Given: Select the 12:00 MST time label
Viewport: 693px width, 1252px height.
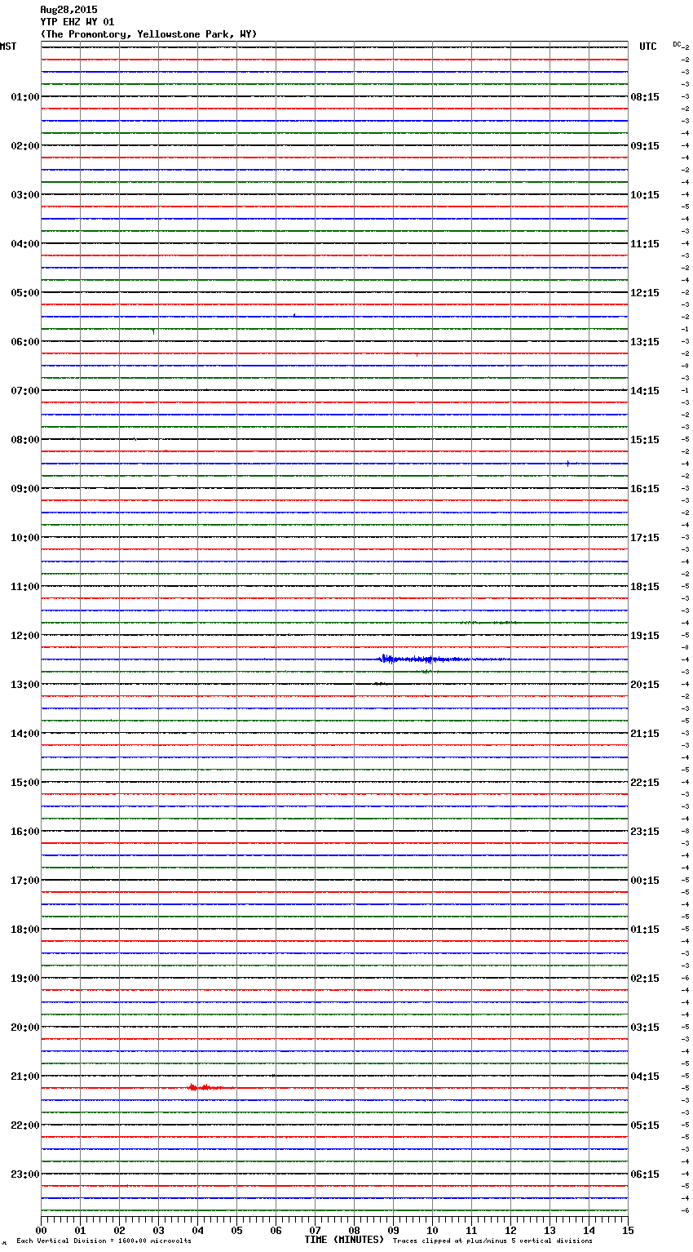Looking at the screenshot, I should pyautogui.click(x=24, y=636).
